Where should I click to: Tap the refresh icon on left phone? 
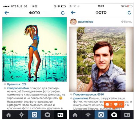63,13
